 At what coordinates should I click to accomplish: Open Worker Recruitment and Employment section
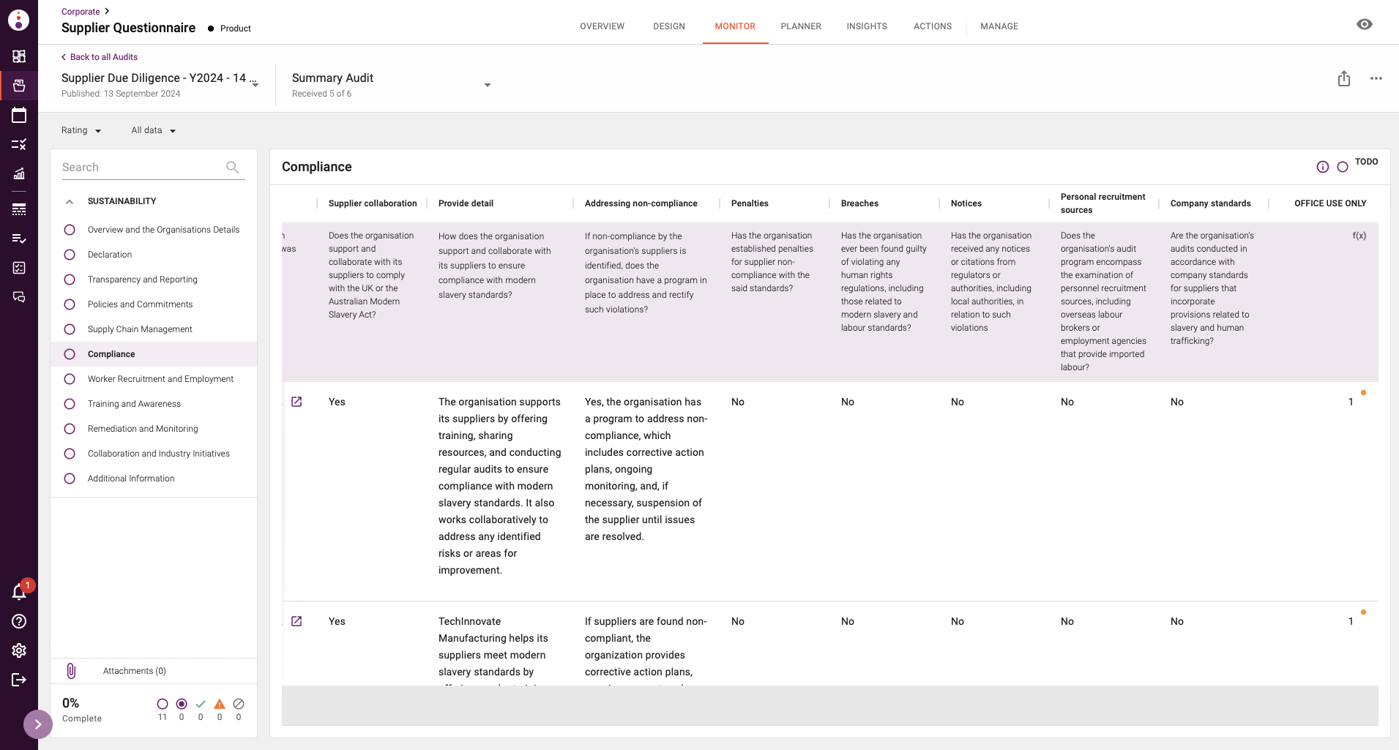[x=160, y=379]
